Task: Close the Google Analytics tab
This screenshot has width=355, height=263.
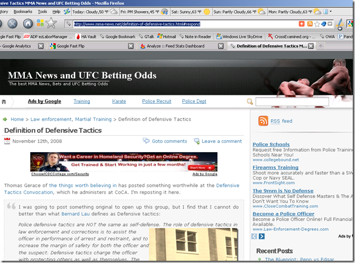Action: (41, 46)
